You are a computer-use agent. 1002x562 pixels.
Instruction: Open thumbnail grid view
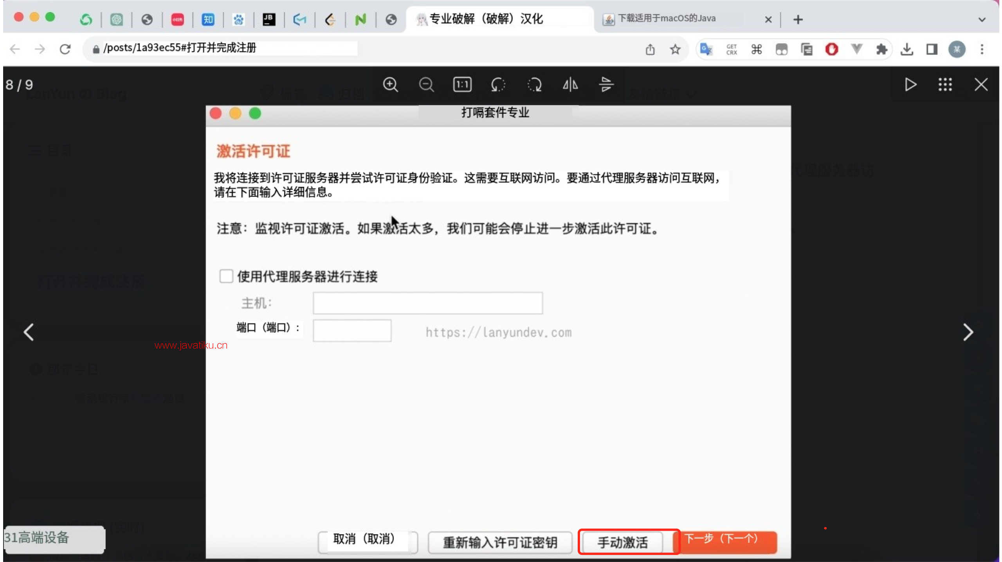[x=945, y=84]
